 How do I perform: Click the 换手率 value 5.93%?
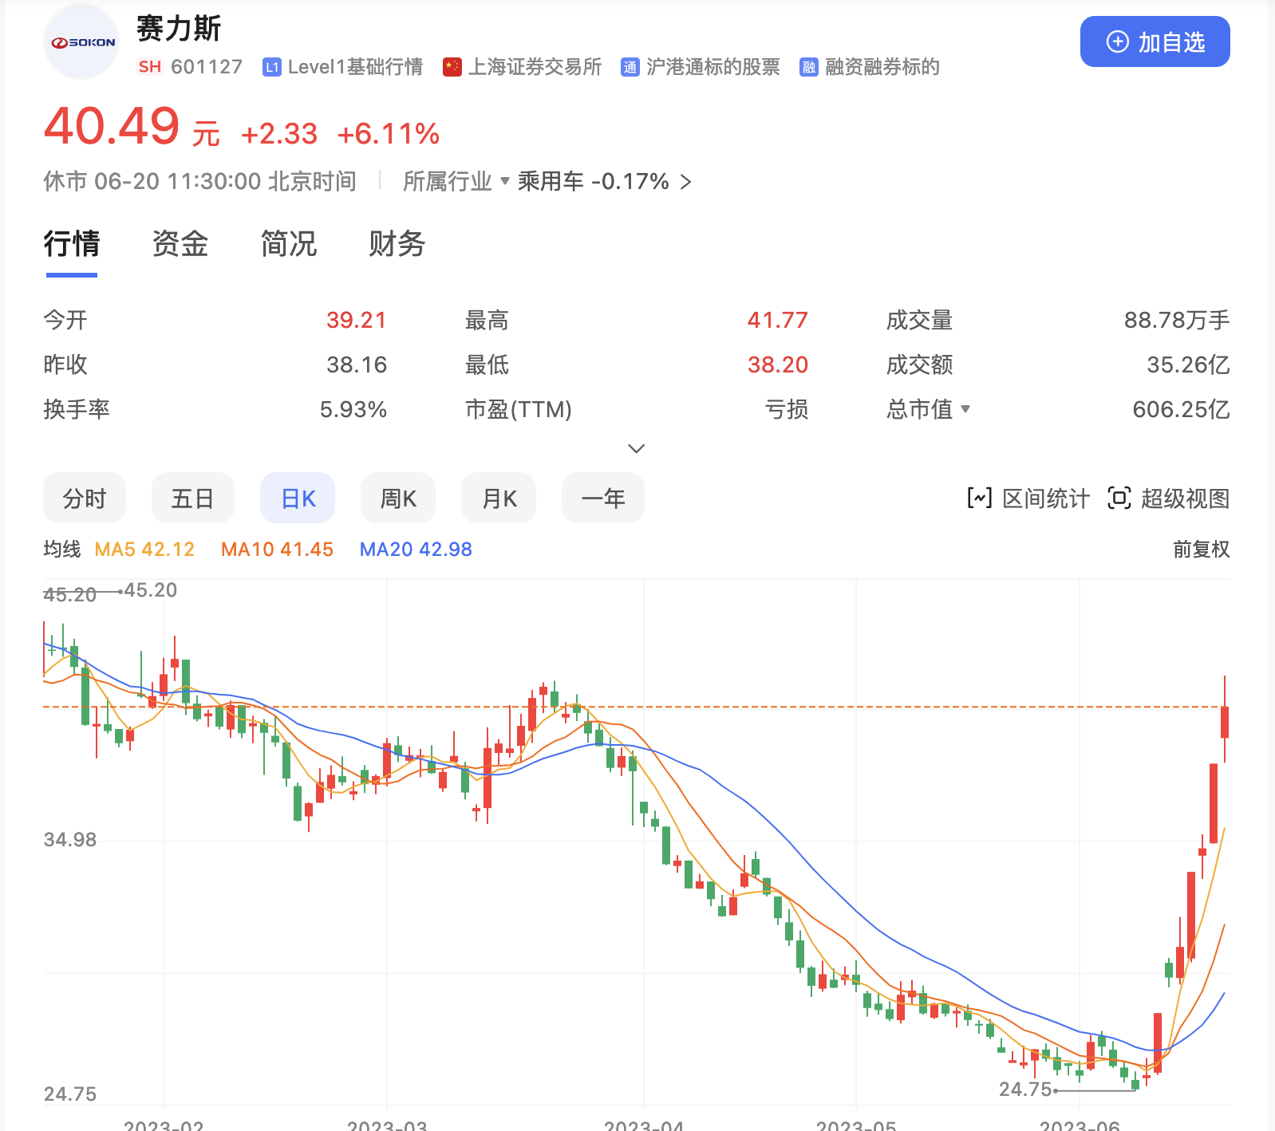pyautogui.click(x=353, y=409)
